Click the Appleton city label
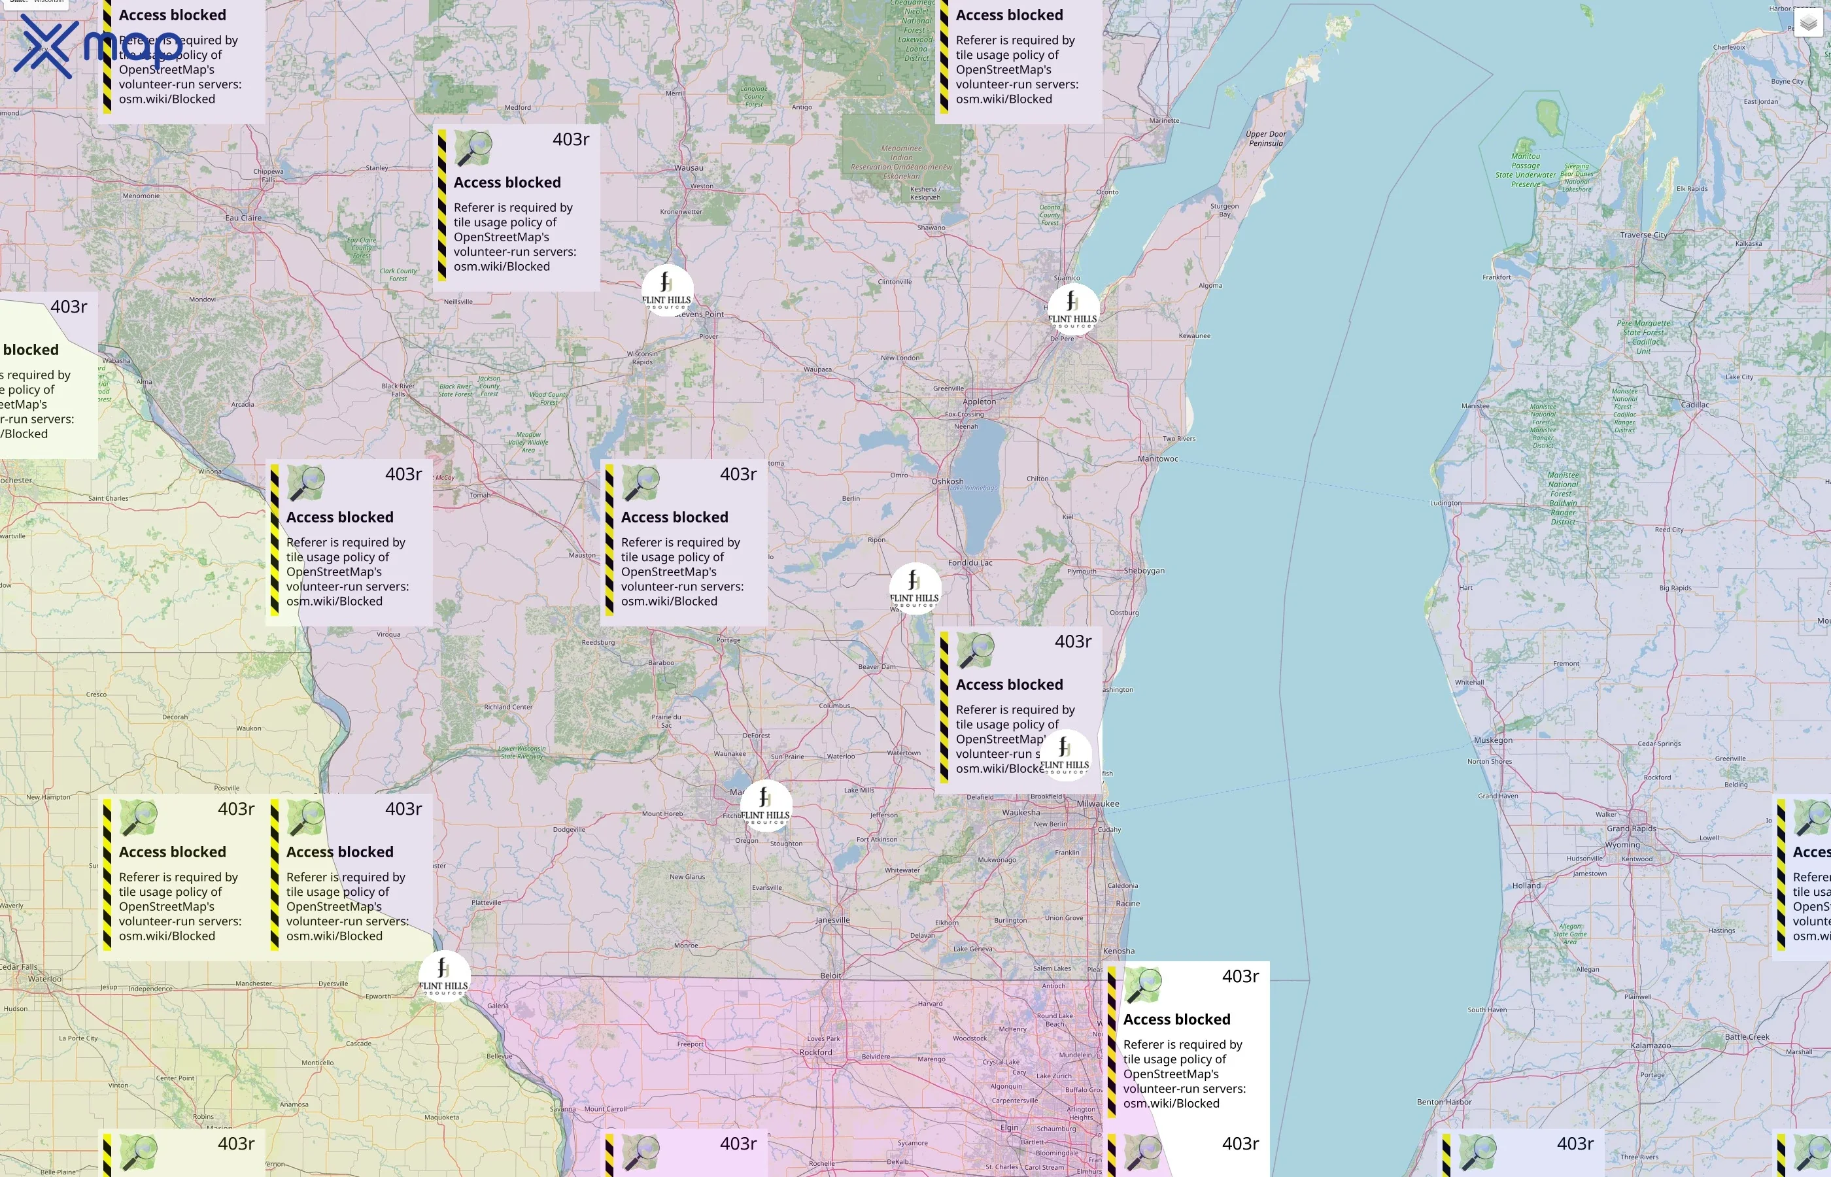This screenshot has height=1177, width=1831. [x=979, y=401]
